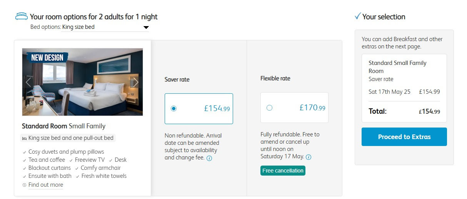Select the Flexible rate radio button
This screenshot has width=467, height=199.
269,108
